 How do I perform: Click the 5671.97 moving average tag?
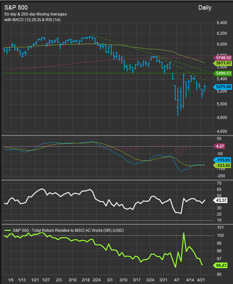click(222, 63)
